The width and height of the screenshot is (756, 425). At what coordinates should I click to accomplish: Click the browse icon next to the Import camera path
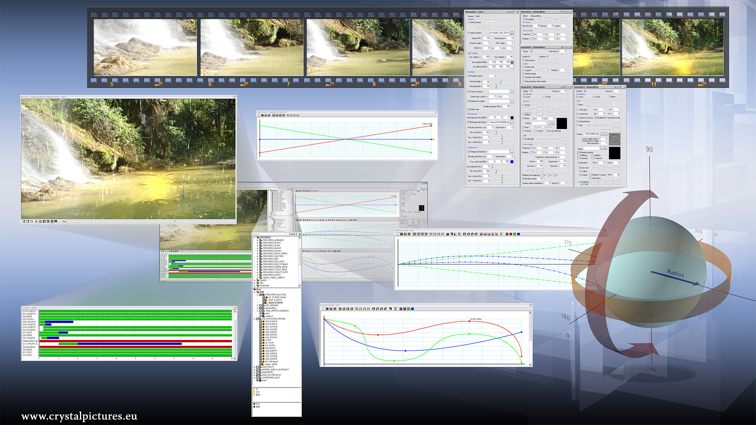point(512,33)
